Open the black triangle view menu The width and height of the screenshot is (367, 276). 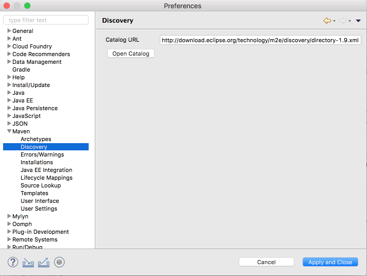358,21
